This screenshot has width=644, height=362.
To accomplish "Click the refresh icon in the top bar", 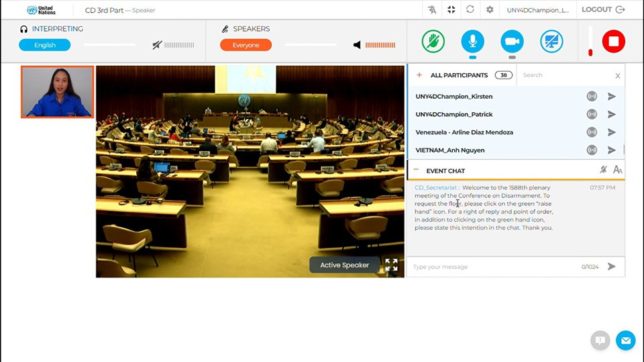I will click(470, 10).
